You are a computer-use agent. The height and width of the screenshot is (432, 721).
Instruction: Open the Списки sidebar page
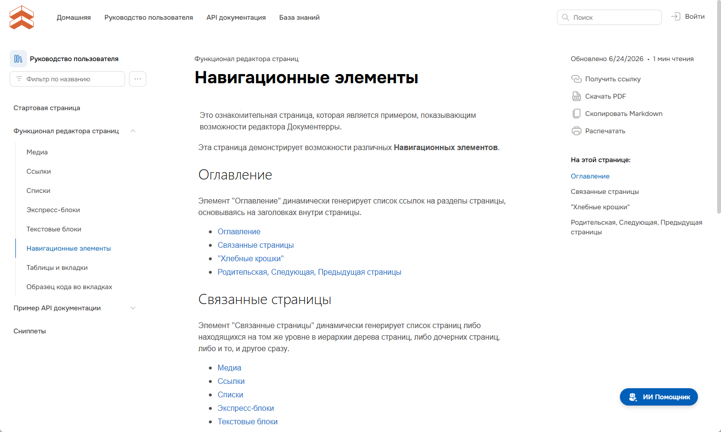[39, 191]
